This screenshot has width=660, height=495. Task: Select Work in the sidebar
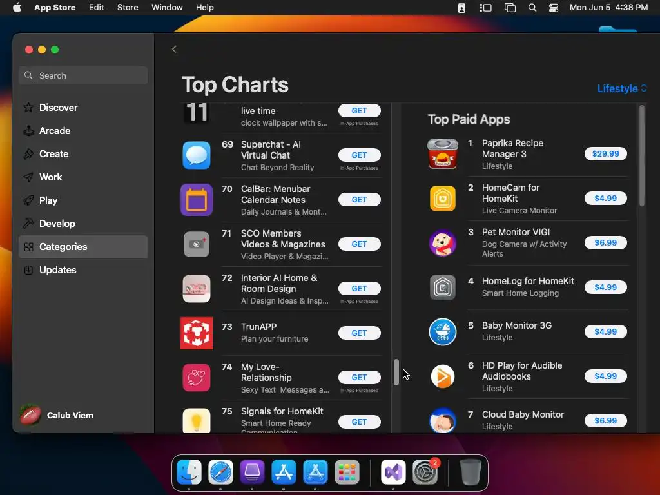tap(83, 177)
